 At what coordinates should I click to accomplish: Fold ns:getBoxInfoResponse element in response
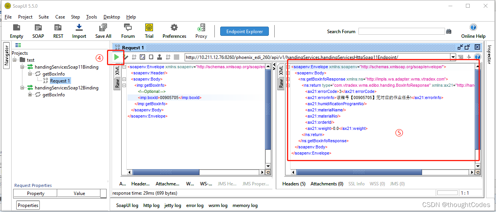(x=288, y=79)
